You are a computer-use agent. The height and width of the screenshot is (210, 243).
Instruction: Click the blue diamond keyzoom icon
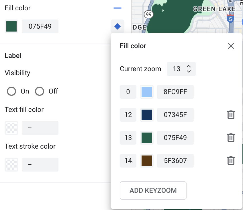pyautogui.click(x=117, y=26)
